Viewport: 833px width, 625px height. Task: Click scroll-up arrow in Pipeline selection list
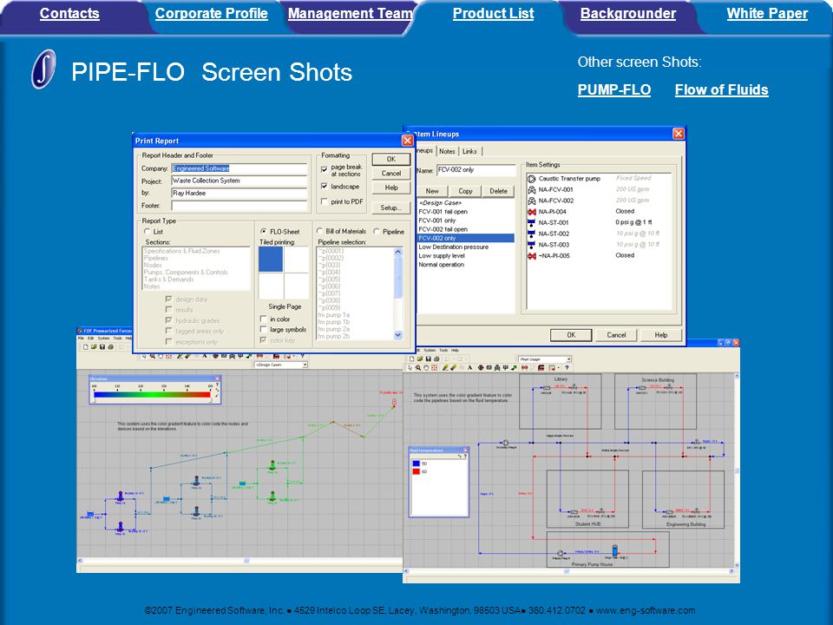click(x=398, y=253)
